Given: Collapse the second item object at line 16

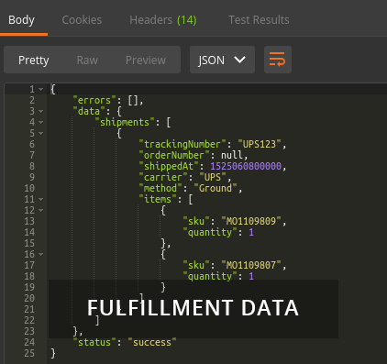Looking at the screenshot, I should (x=40, y=254).
